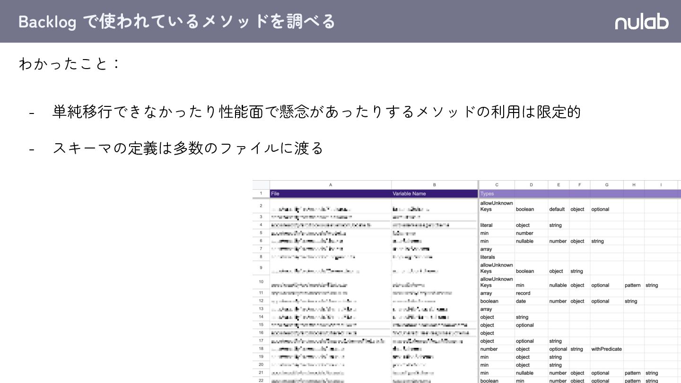Viewport: 681px width, 383px height.
Task: Click the 'object' cell in row 16
Action: pyautogui.click(x=497, y=333)
